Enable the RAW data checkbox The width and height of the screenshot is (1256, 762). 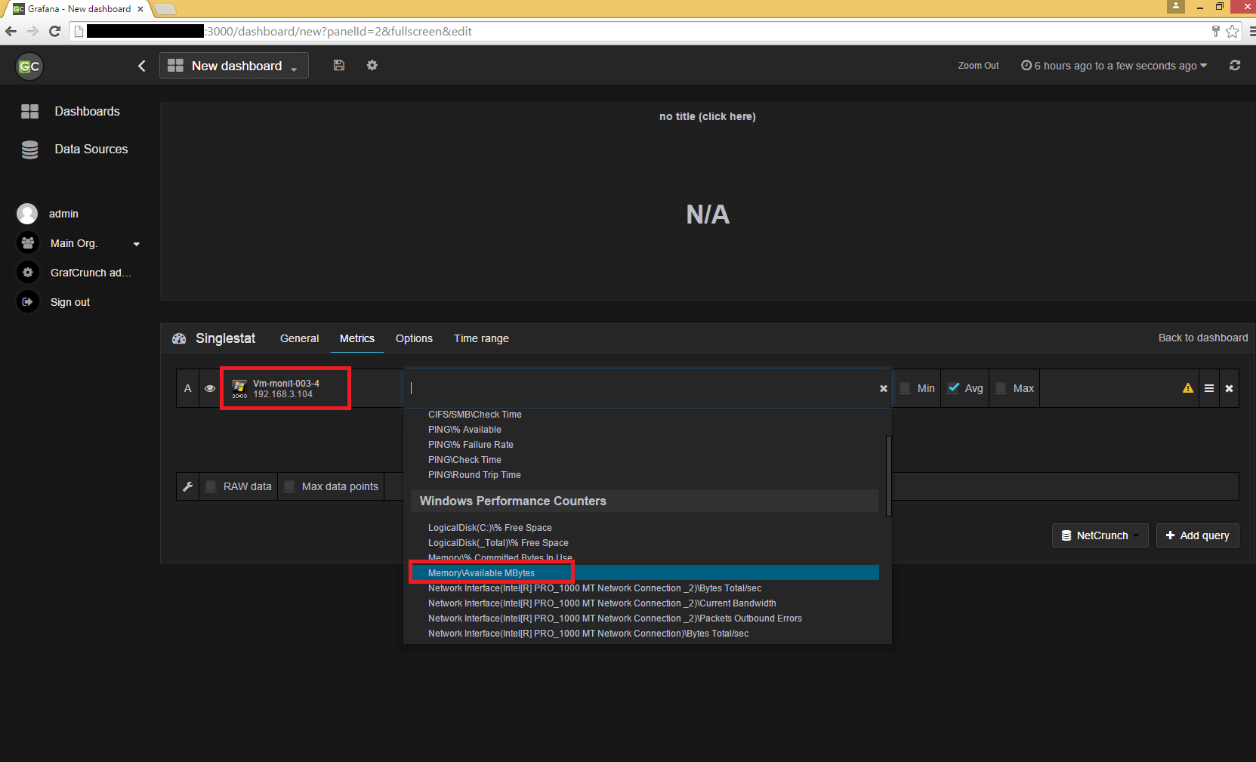(211, 486)
